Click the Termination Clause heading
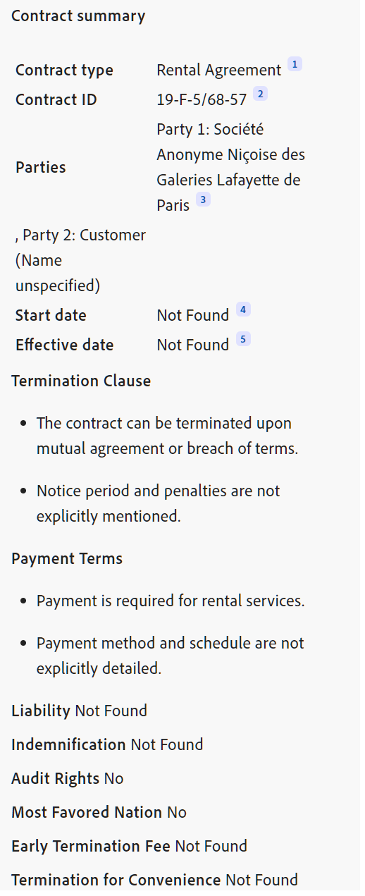Image resolution: width=365 pixels, height=896 pixels. tap(81, 381)
